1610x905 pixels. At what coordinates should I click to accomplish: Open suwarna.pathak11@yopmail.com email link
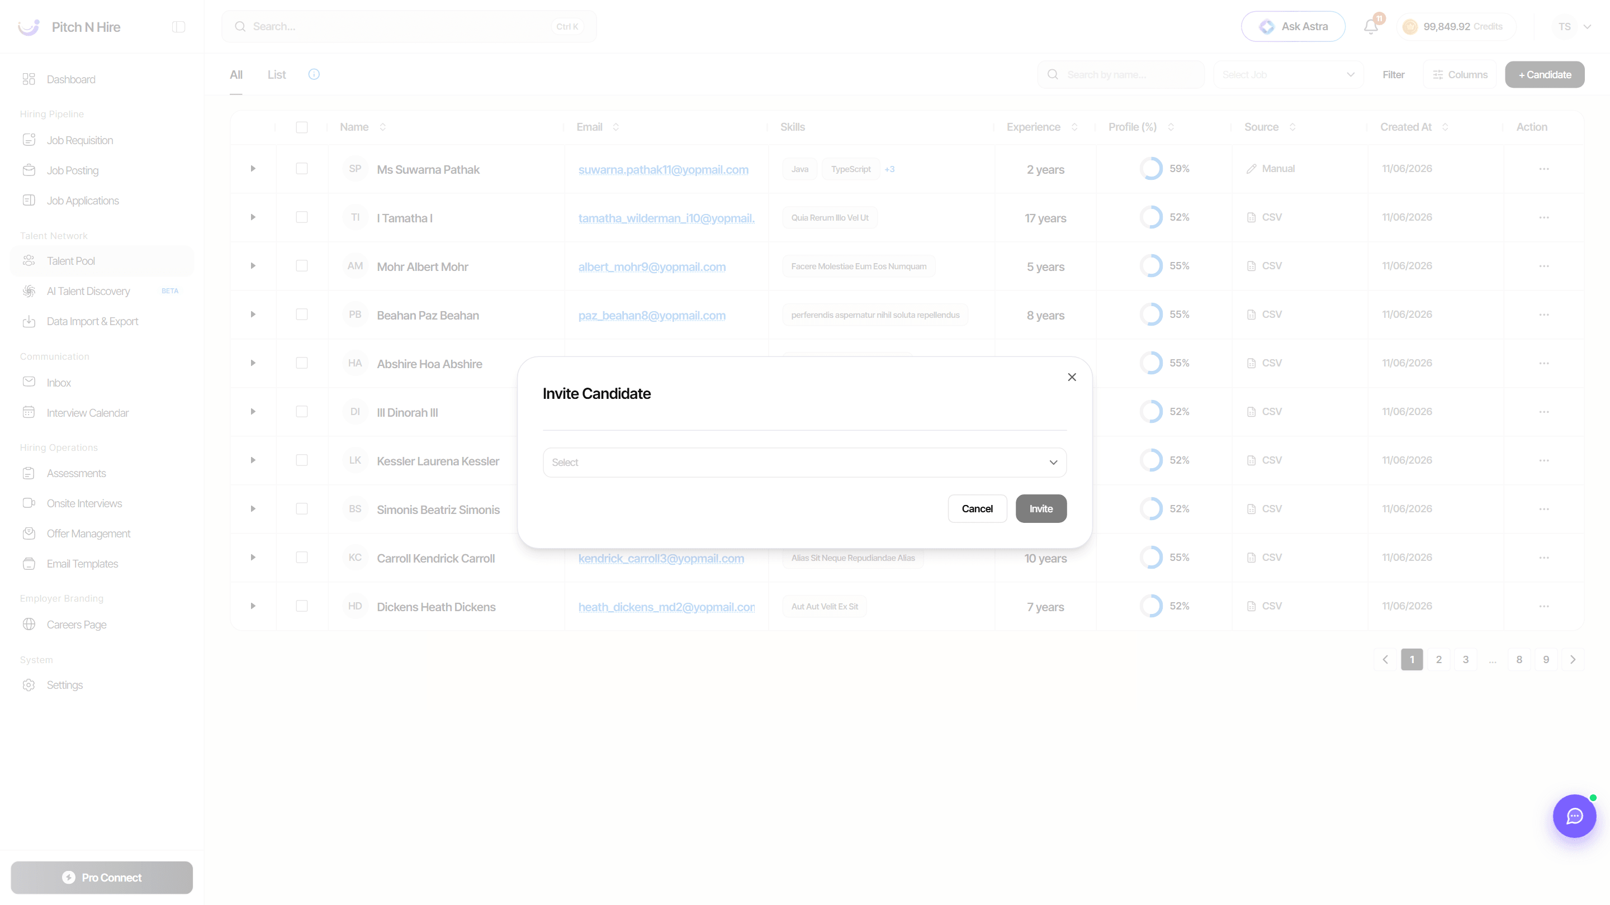click(x=663, y=169)
